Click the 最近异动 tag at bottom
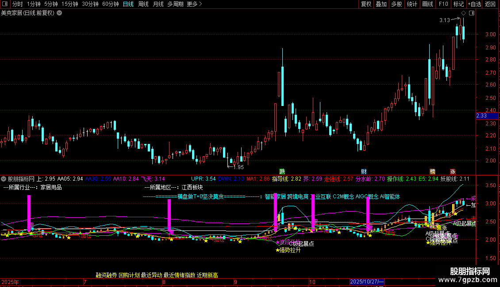This screenshot has height=287, width=500. pyautogui.click(x=151, y=275)
